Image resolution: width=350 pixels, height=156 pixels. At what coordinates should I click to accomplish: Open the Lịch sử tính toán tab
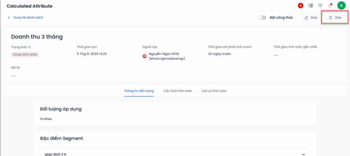(214, 91)
